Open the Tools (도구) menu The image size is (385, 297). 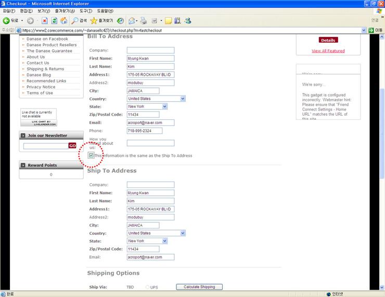[x=86, y=11]
